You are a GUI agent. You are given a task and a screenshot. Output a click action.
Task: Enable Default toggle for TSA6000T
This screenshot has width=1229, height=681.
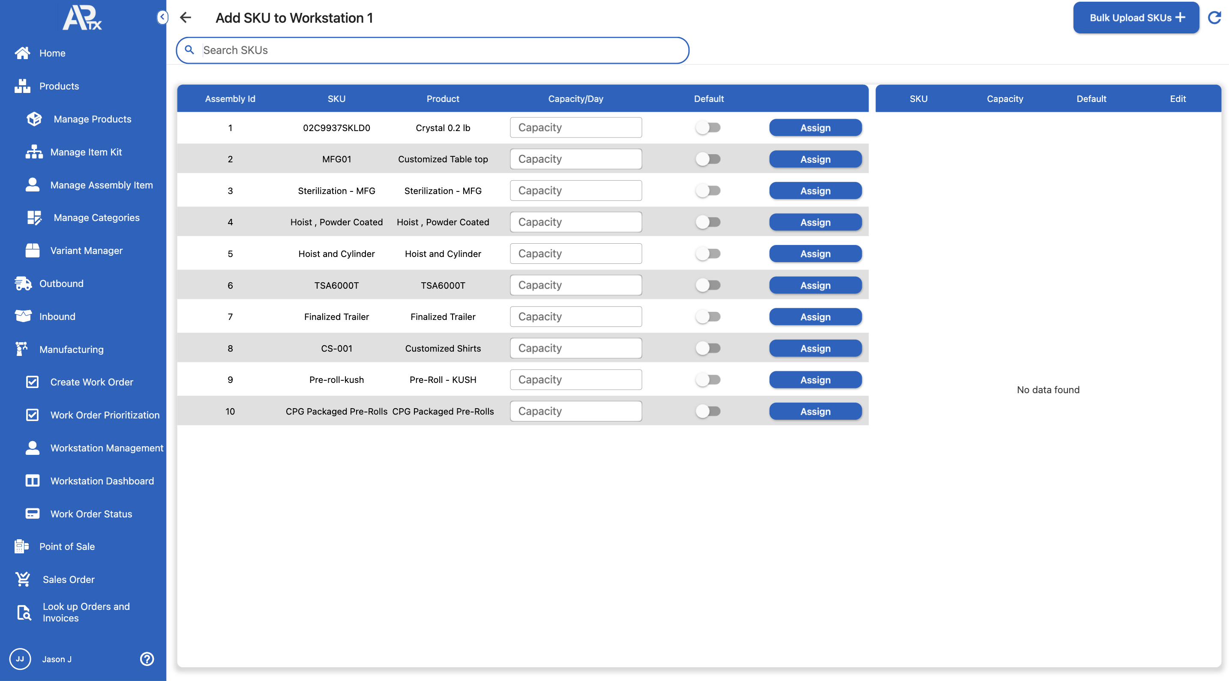point(708,285)
